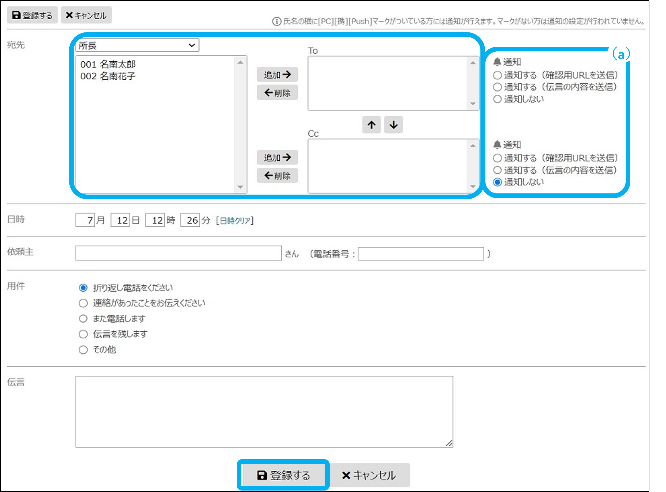Click the down arrow reorder button
The image size is (666, 492).
pos(393,125)
